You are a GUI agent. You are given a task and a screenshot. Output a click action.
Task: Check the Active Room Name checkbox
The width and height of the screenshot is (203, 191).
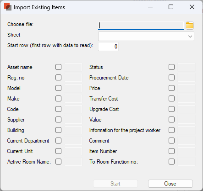[x=58, y=162]
